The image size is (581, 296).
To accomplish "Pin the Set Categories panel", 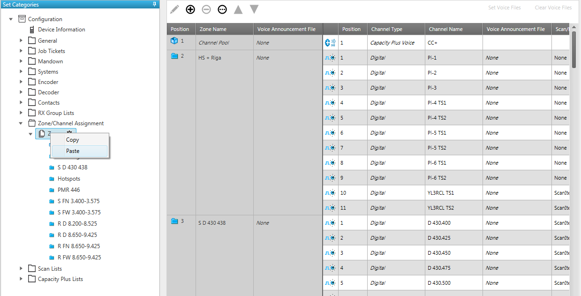I will 154,4.
